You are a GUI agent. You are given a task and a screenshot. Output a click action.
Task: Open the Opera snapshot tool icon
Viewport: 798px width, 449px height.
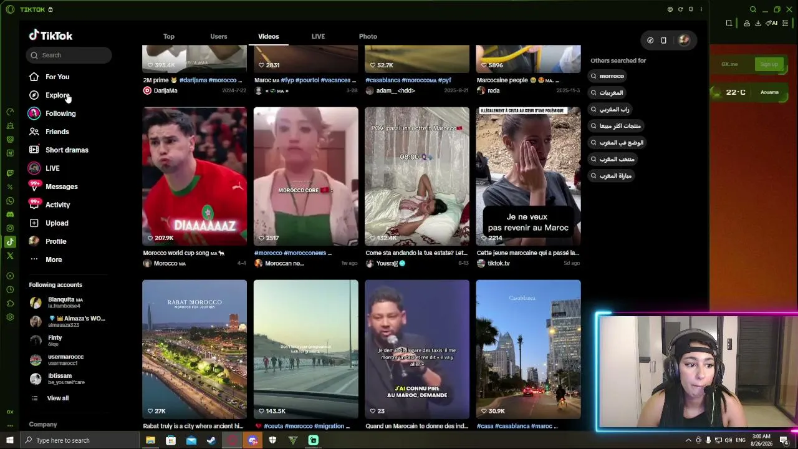click(729, 23)
